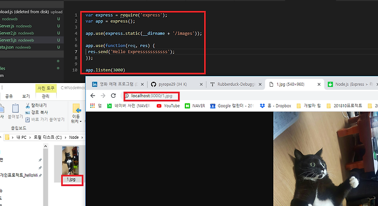
Task: Open the 공유 ribbon tab in Explorer
Action: tap(9, 96)
